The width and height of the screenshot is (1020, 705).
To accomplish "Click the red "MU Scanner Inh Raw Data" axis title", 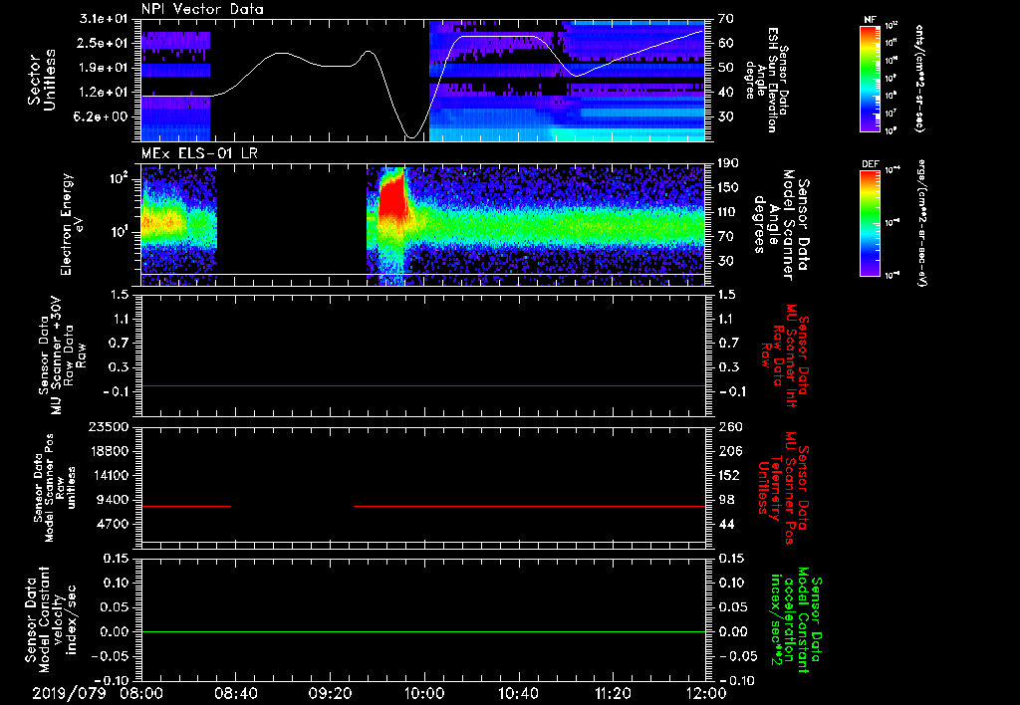I will [x=785, y=357].
